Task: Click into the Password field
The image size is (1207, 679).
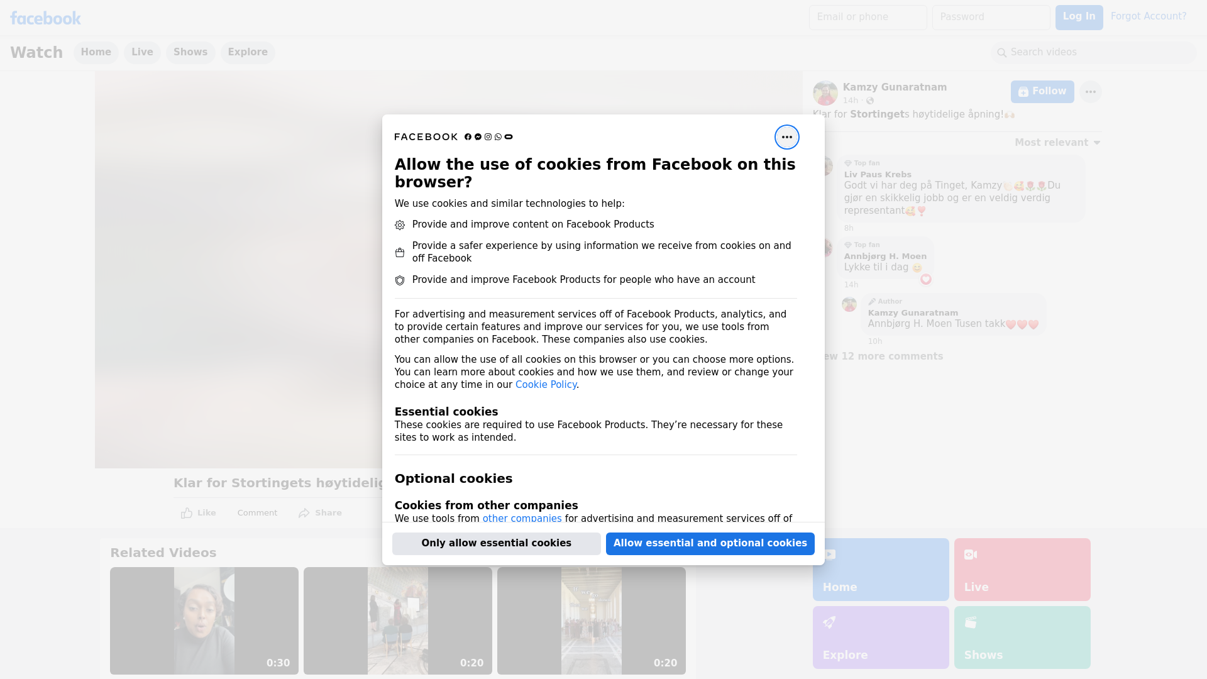Action: click(991, 18)
